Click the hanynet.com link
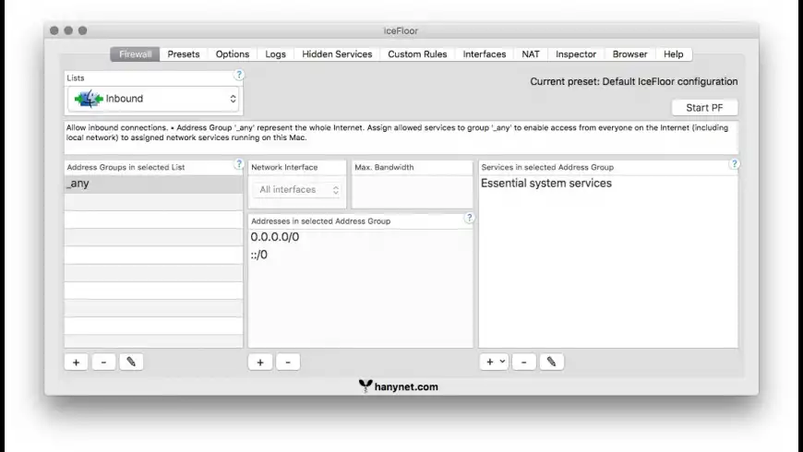 tap(399, 387)
